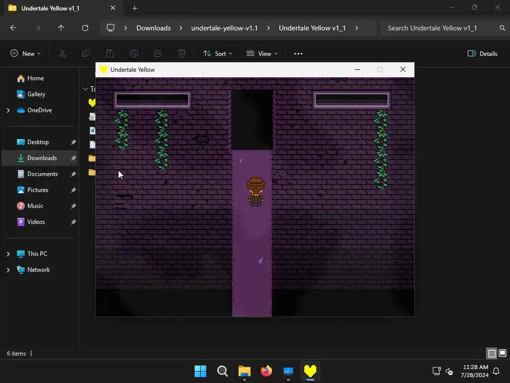Launch Firefox from the taskbar
Image resolution: width=510 pixels, height=383 pixels.
click(266, 371)
